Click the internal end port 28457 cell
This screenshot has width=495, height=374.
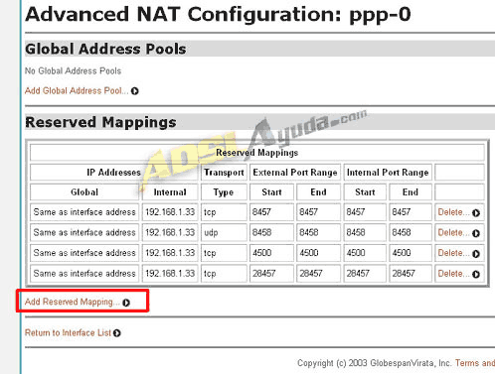click(x=411, y=274)
